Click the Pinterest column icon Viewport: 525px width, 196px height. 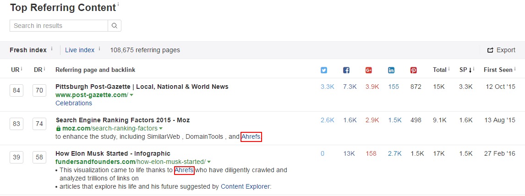414,70
